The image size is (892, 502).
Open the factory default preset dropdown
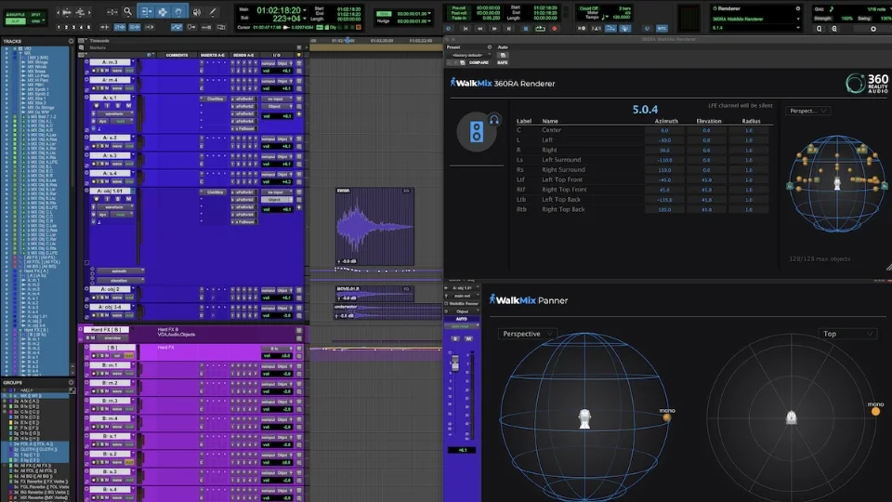[x=469, y=55]
